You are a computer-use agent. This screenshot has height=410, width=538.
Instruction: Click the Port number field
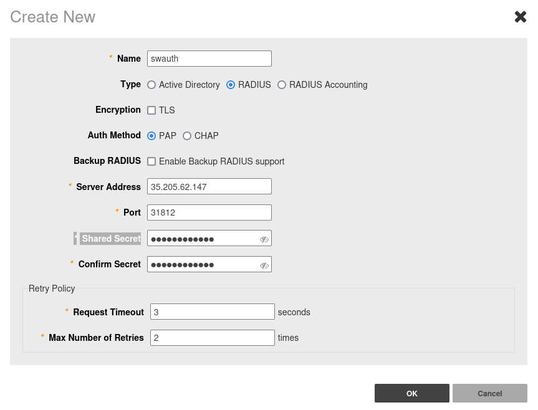209,212
